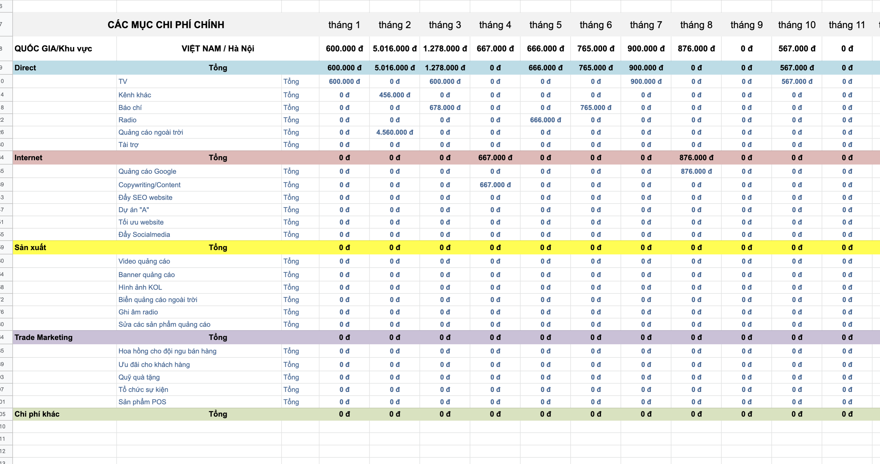Click the Hình ảnh KOL item cell
Image resolution: width=880 pixels, height=464 pixels.
coord(140,287)
